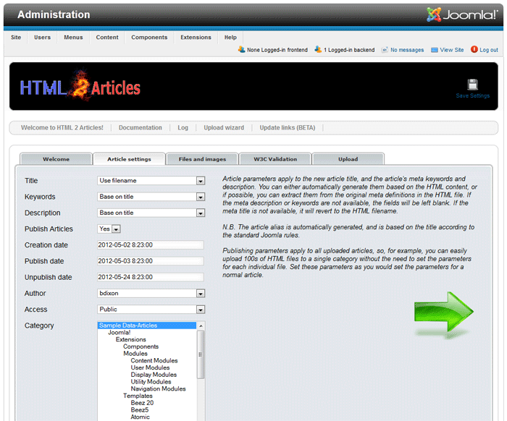507x421 pixels.
Task: Open the Extensions menu
Action: [x=196, y=38]
